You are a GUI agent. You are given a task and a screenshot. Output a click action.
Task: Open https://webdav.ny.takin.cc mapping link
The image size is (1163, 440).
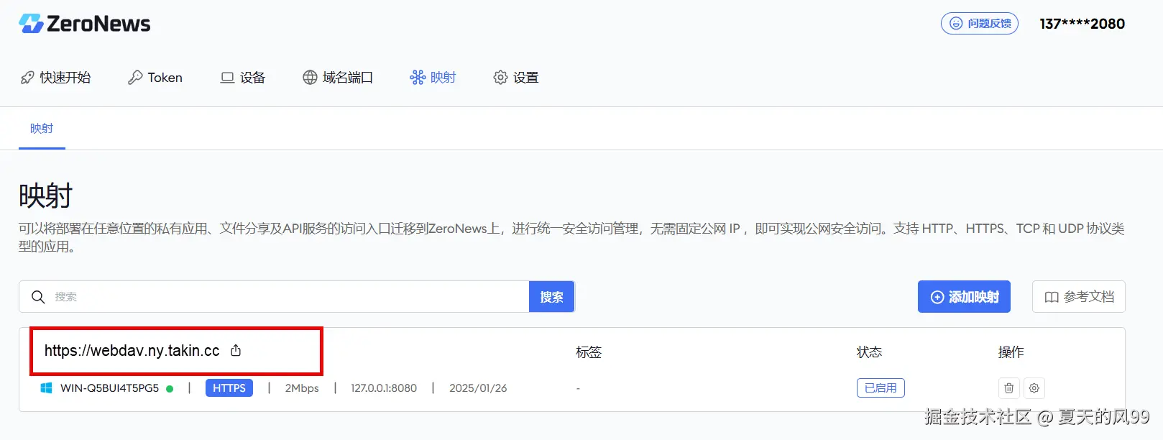click(132, 351)
